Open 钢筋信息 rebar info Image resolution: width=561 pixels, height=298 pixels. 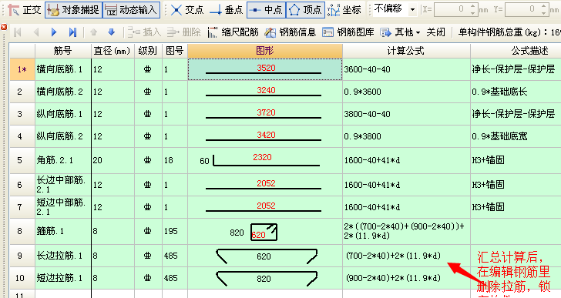291,32
